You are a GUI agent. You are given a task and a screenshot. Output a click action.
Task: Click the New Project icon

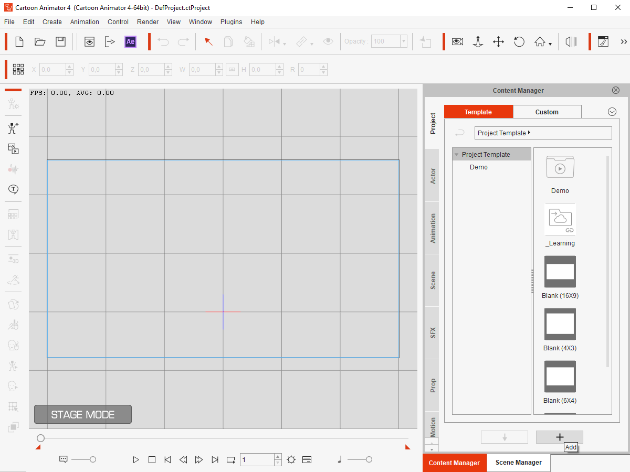(19, 42)
